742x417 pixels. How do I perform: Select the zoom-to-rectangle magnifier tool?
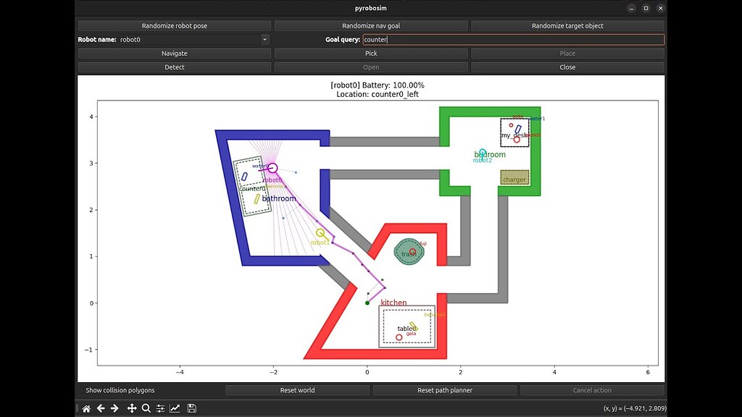(146, 408)
